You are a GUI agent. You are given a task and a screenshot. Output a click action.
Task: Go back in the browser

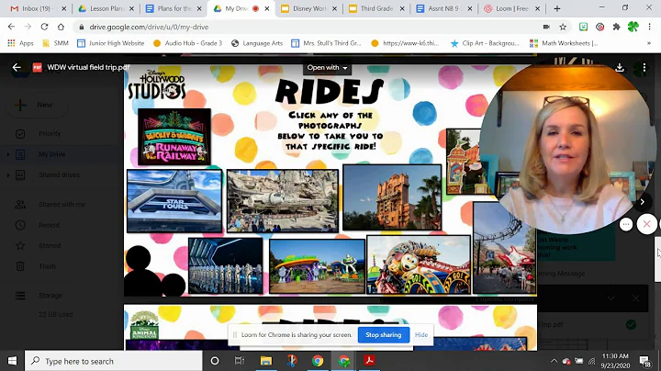tap(11, 27)
